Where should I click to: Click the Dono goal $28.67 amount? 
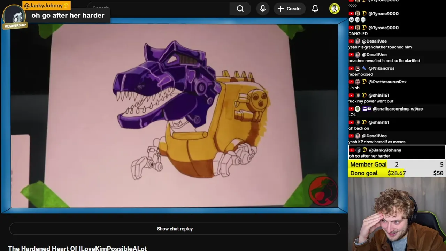point(397,173)
